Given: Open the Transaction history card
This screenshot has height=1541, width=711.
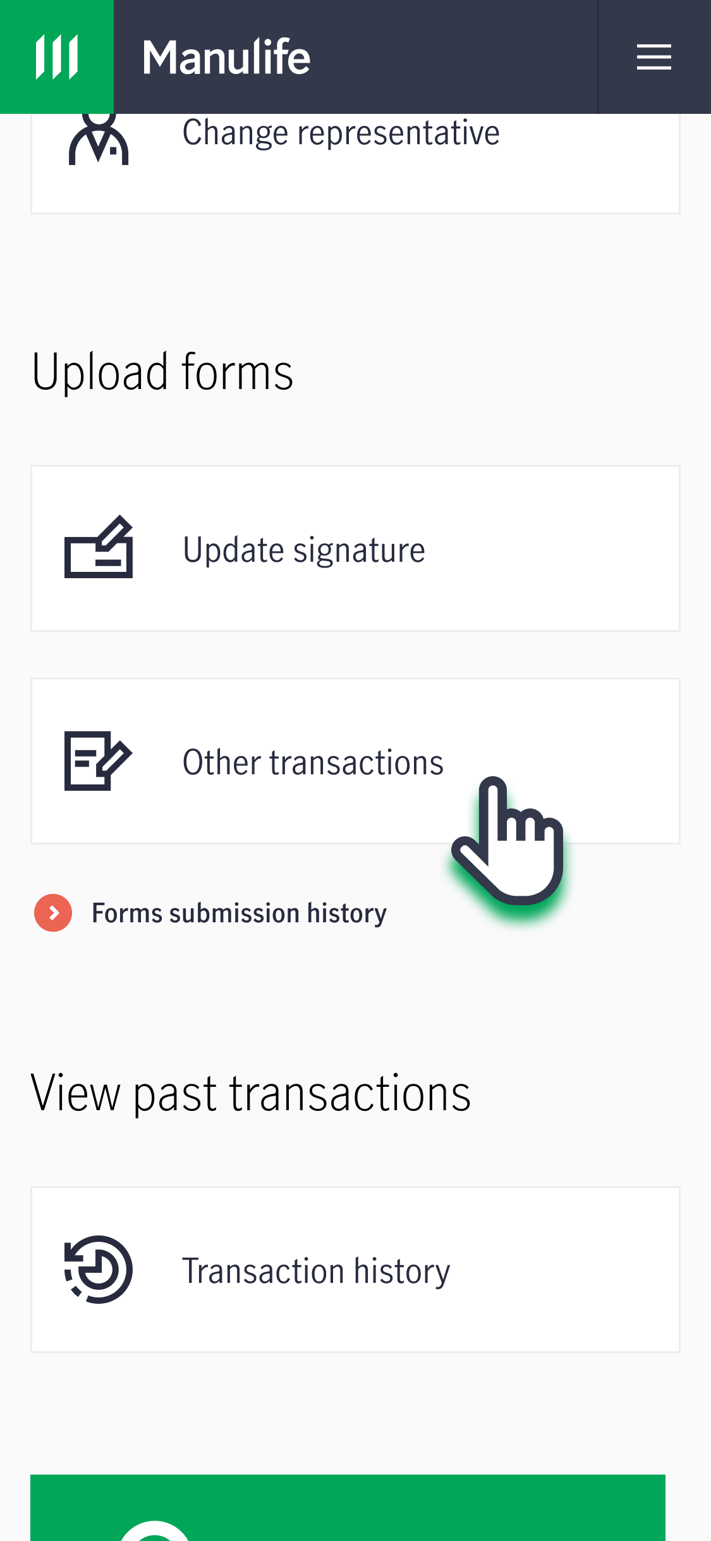Looking at the screenshot, I should (355, 1270).
